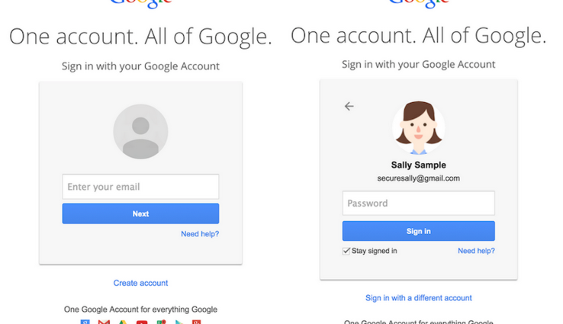
Task: Click the gray placeholder avatar image
Action: [140, 131]
